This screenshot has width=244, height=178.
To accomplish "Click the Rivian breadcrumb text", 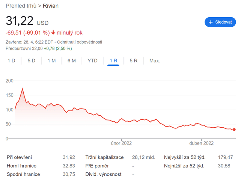I will point(51,6).
